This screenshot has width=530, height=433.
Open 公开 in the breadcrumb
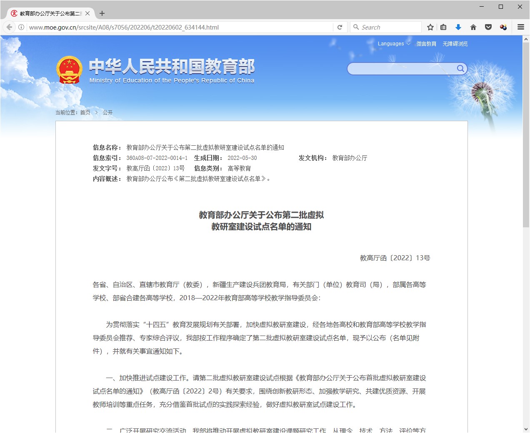click(107, 112)
